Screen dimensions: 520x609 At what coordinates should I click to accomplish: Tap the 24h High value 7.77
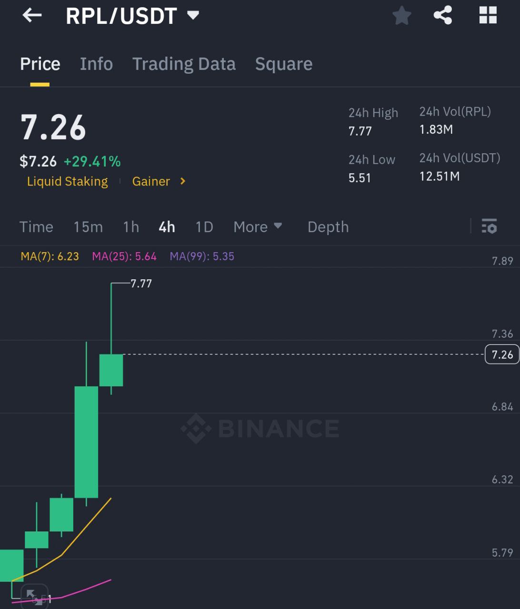360,131
